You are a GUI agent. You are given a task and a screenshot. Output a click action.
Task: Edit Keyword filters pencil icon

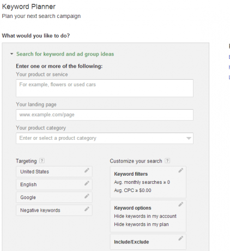(181, 170)
